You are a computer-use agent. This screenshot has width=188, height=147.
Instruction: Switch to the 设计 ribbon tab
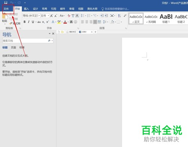pos(35,9)
